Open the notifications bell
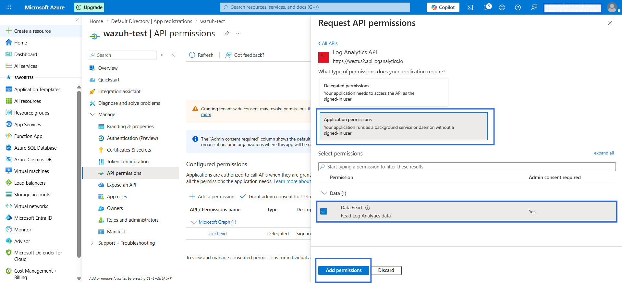 (x=486, y=7)
